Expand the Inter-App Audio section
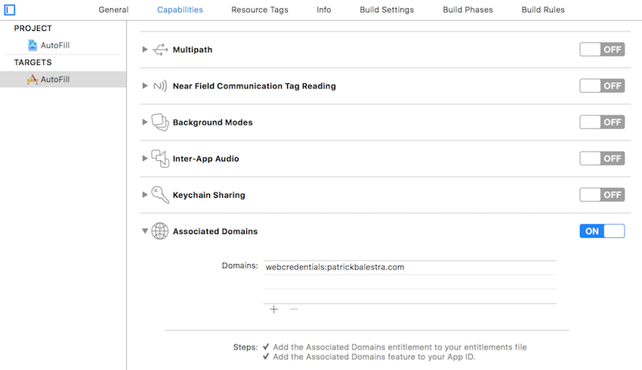Image resolution: width=642 pixels, height=370 pixels. [145, 159]
